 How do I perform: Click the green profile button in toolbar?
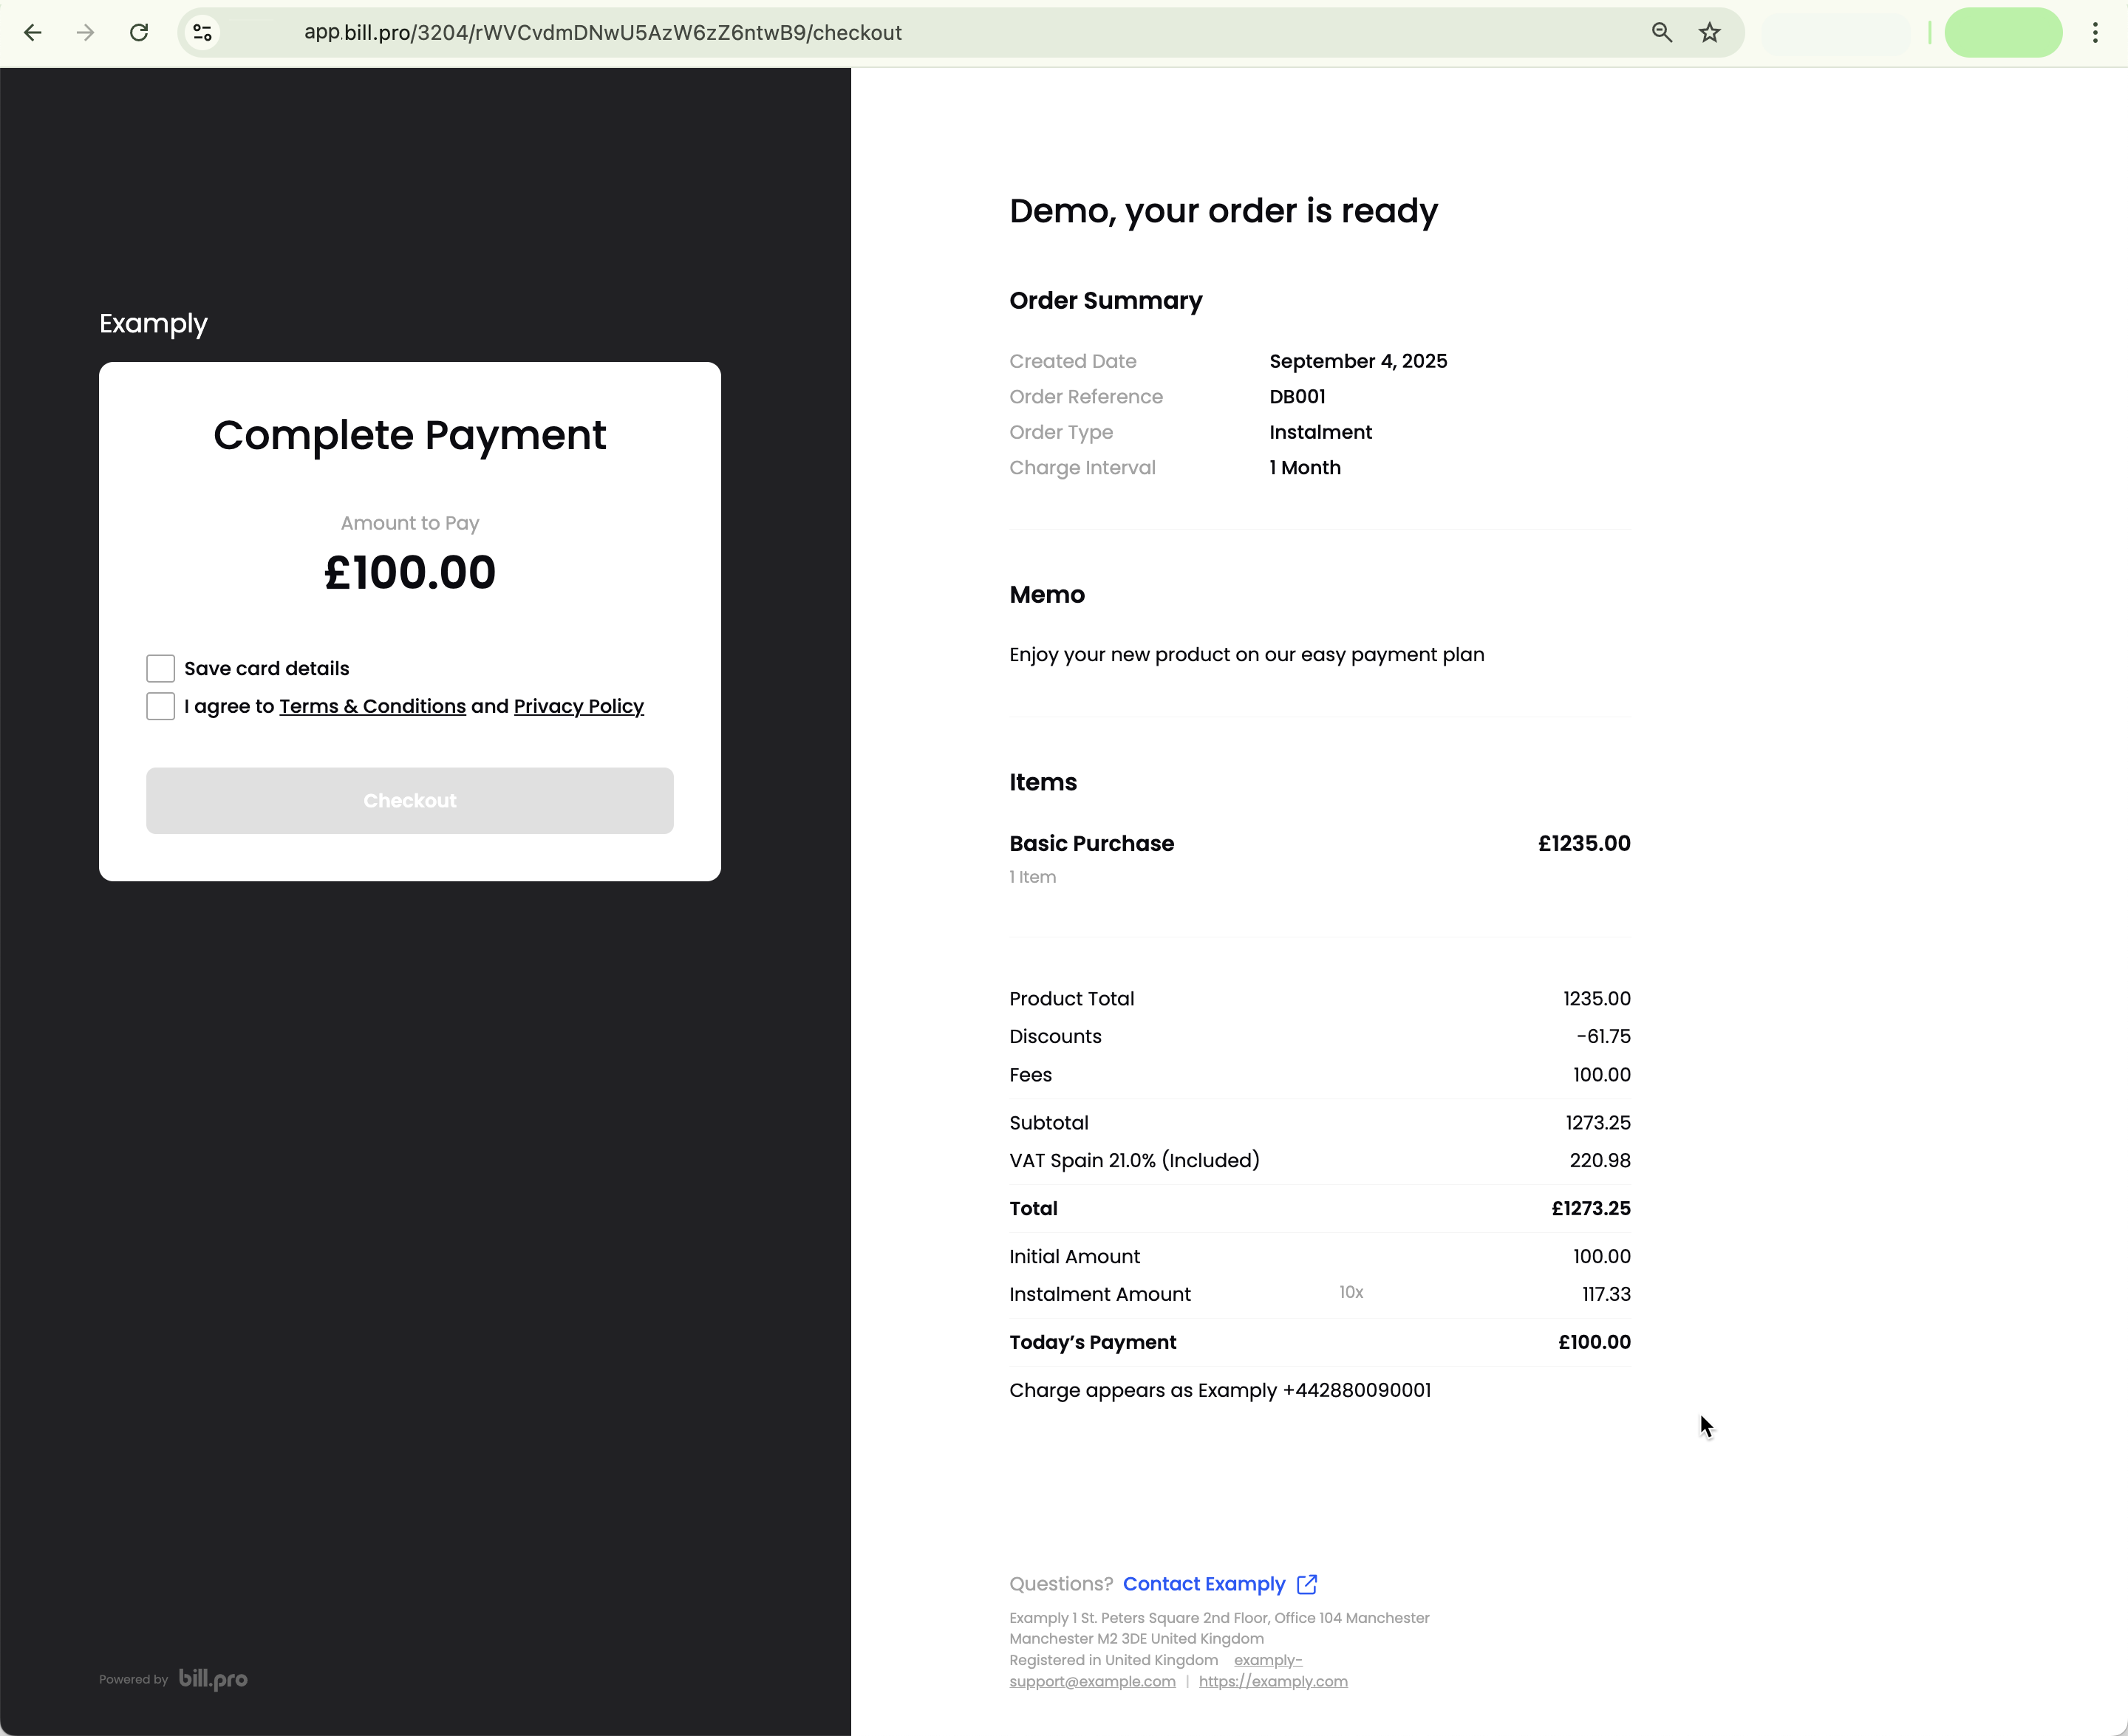2002,33
